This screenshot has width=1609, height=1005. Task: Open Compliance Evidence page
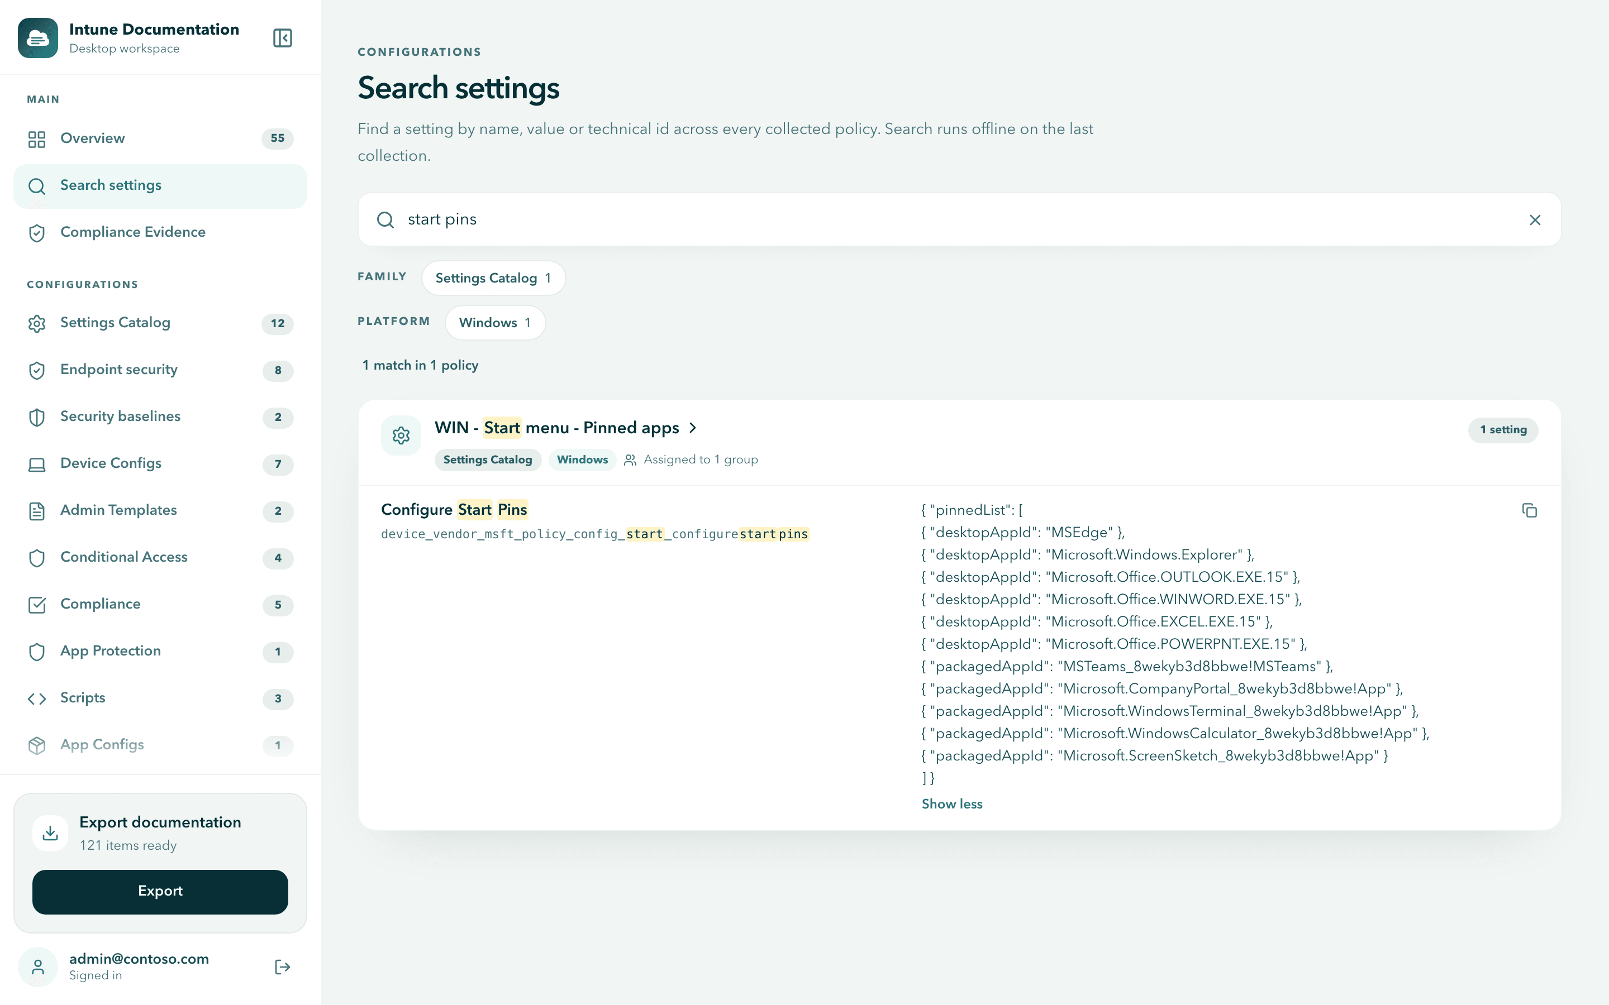point(160,232)
